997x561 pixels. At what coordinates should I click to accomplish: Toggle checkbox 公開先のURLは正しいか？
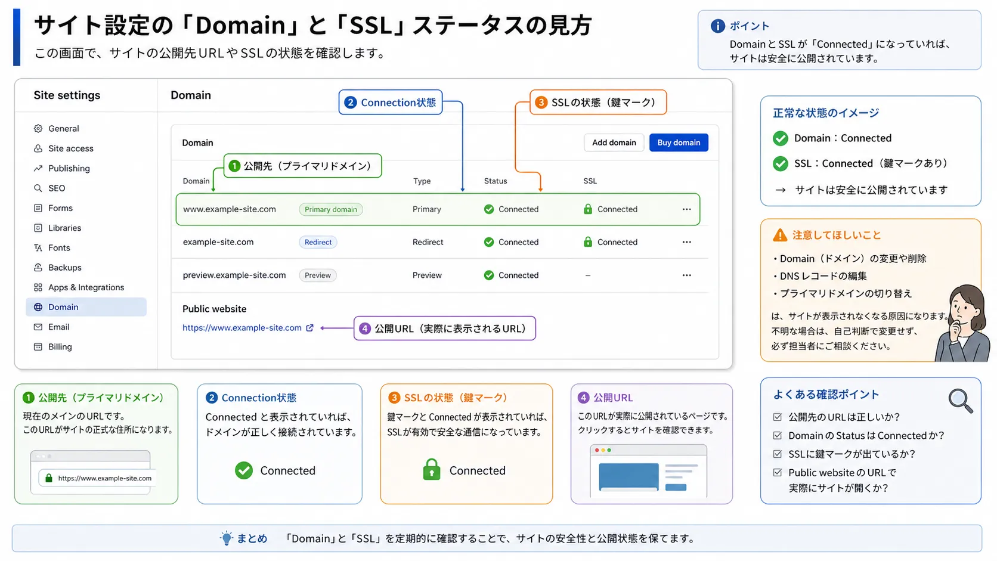(x=778, y=417)
